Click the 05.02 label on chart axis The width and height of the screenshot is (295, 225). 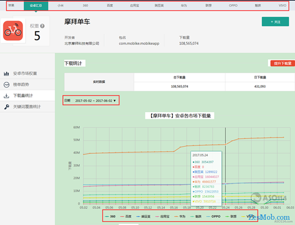(84, 208)
